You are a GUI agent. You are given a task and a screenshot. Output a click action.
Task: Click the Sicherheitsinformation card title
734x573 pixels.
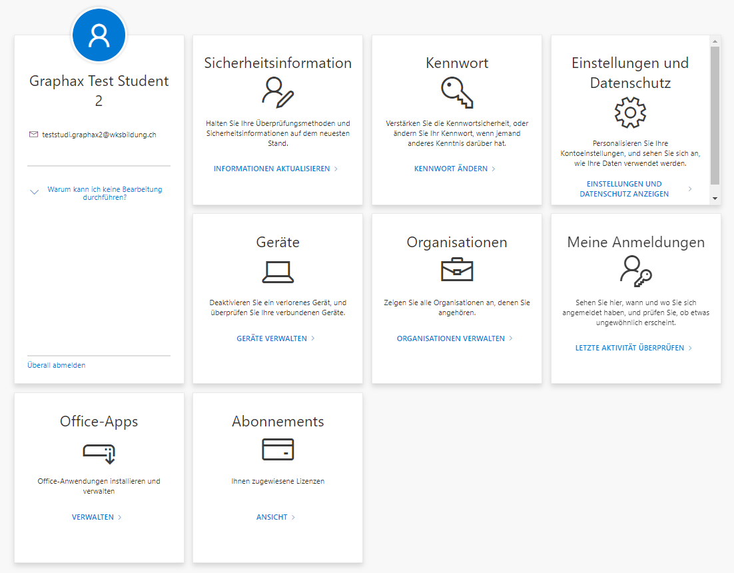pos(278,63)
